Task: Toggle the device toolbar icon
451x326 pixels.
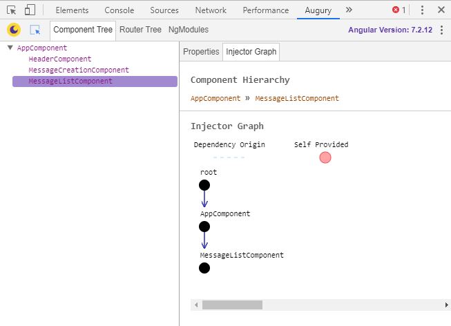Action: [x=30, y=10]
